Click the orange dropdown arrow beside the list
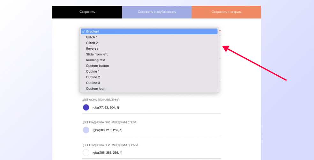Viewport: 314px width, 160px height. [220, 31]
